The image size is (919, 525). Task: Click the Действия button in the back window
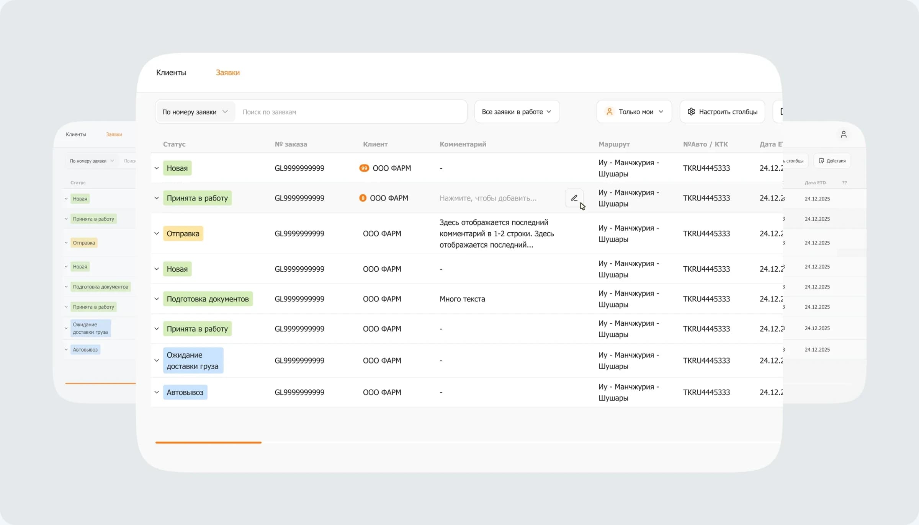coord(832,161)
